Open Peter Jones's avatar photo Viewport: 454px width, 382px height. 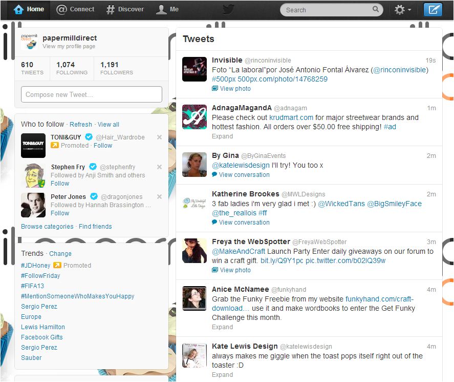click(33, 205)
